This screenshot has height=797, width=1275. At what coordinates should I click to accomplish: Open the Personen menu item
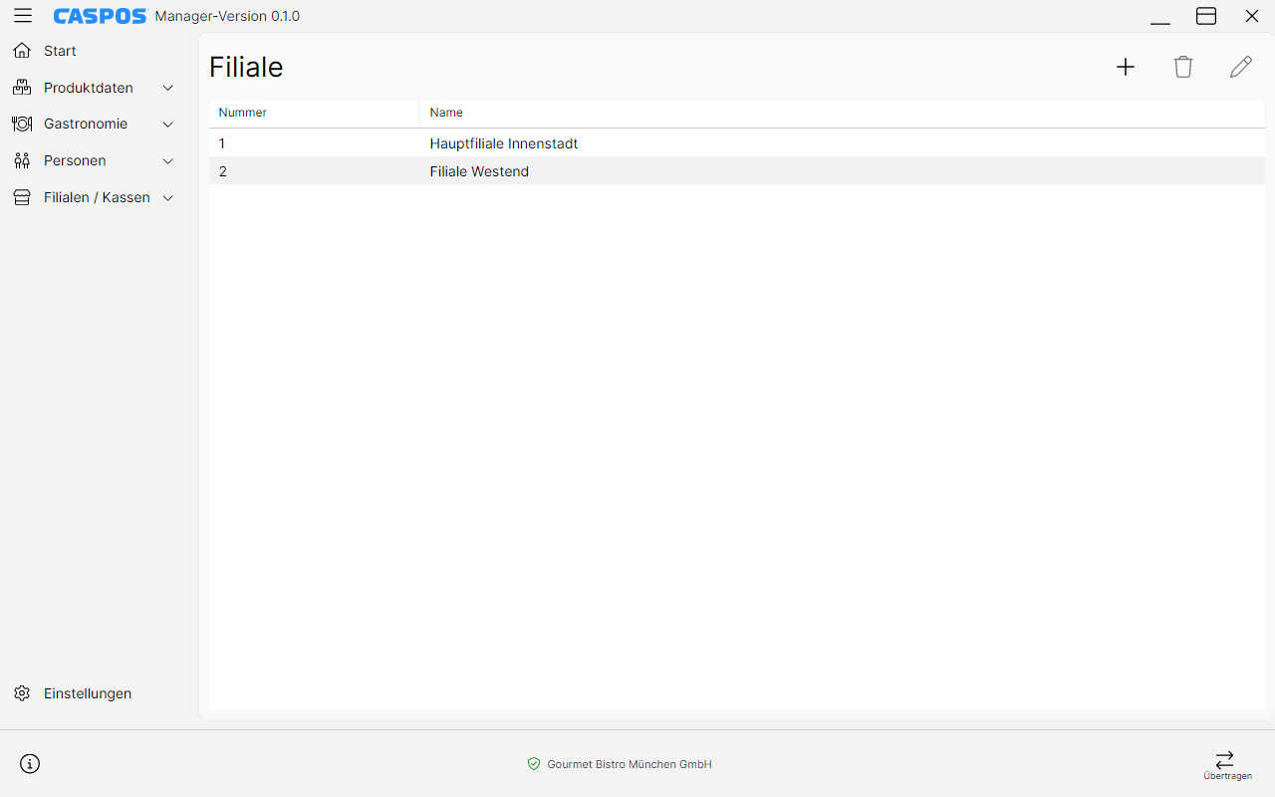(x=75, y=160)
